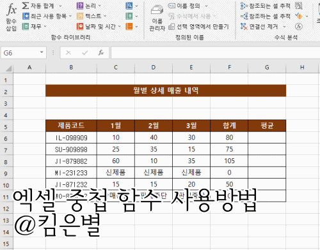Click the Select All corner triangle
Screen dimensions: 320x250
tap(8, 68)
